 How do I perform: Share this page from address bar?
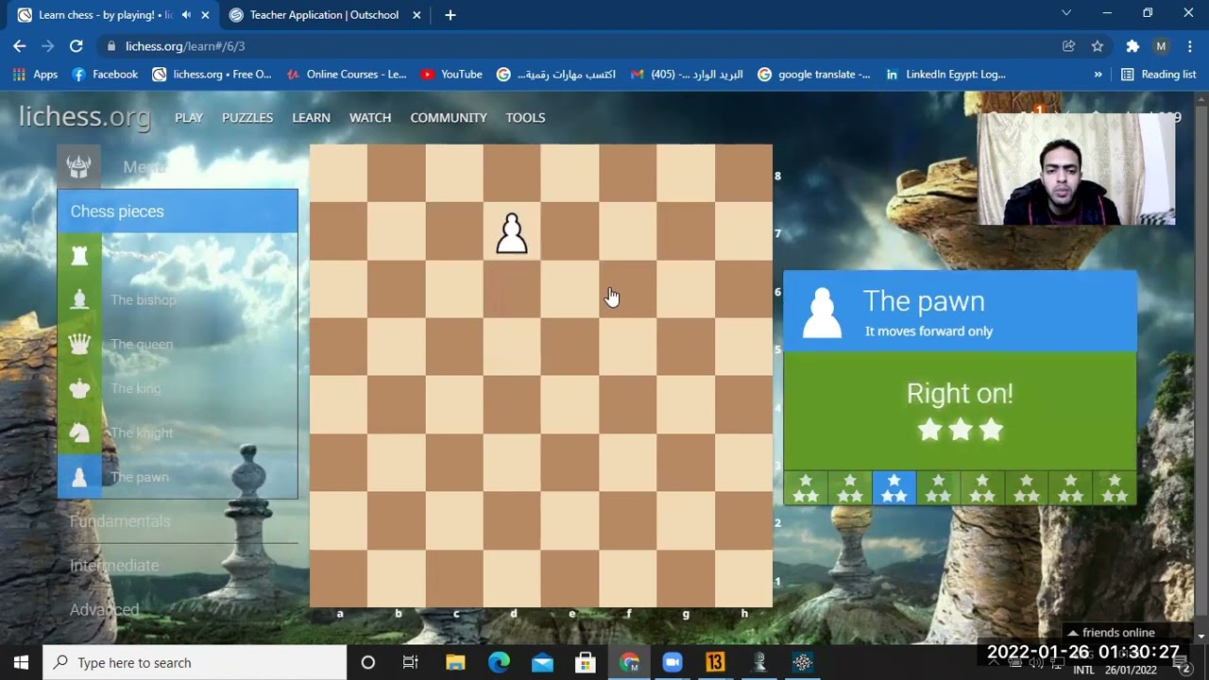[x=1068, y=45]
